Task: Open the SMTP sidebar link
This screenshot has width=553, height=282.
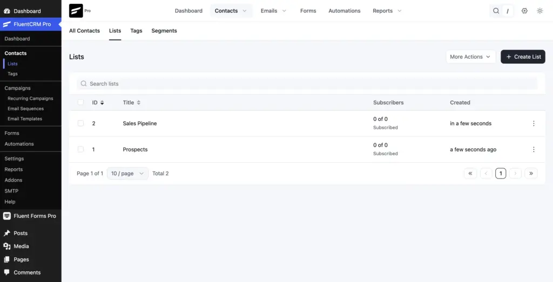Action: [11, 191]
